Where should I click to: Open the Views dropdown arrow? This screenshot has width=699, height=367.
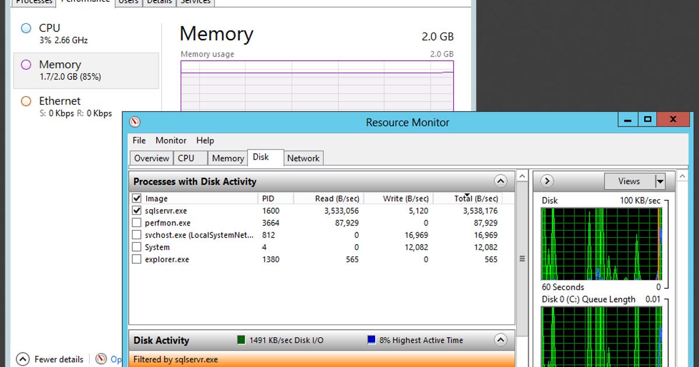660,182
